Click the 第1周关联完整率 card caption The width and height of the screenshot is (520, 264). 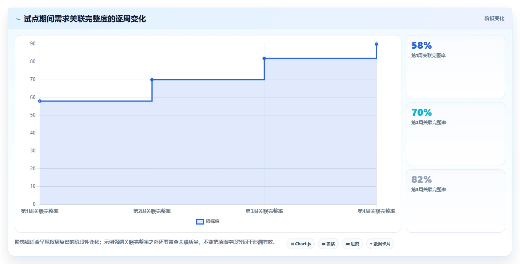pyautogui.click(x=428, y=56)
